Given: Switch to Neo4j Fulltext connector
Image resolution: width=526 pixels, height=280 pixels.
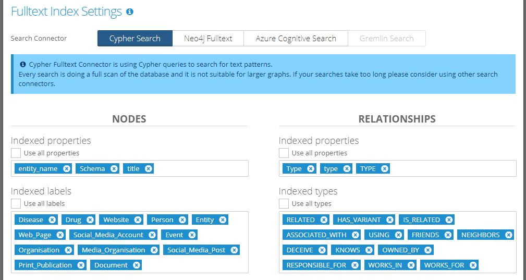Looking at the screenshot, I should pyautogui.click(x=208, y=39).
